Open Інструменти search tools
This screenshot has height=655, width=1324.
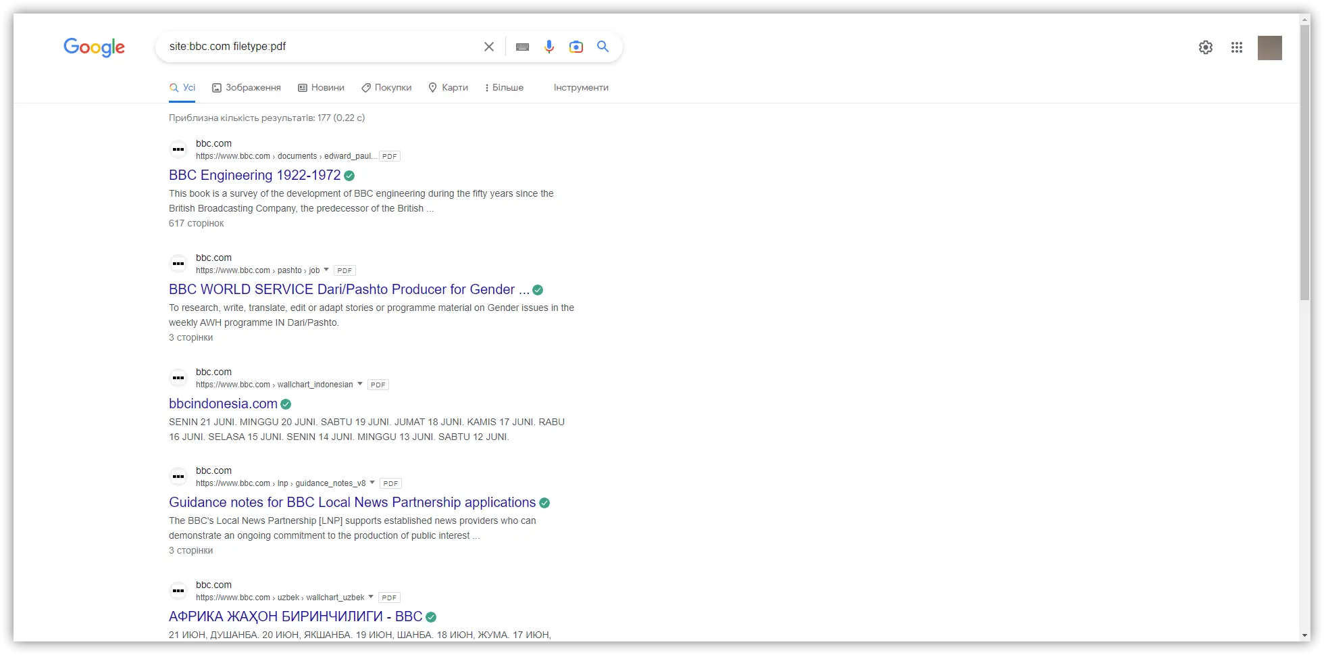[x=581, y=88]
